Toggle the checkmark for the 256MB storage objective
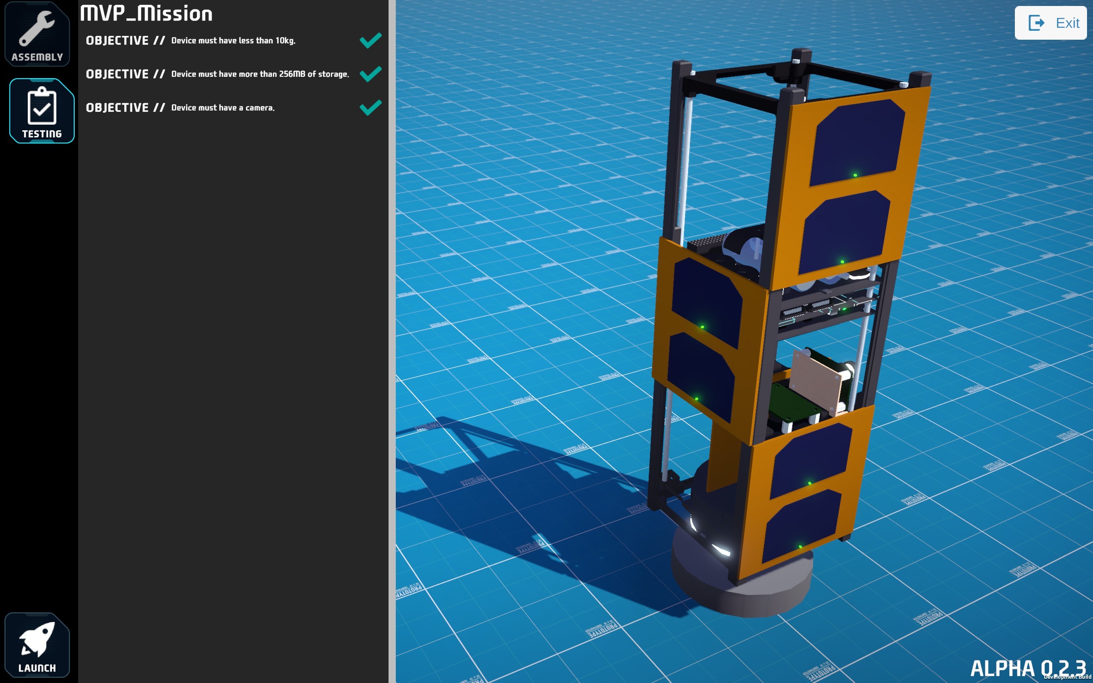Viewport: 1093px width, 683px height. pos(369,73)
